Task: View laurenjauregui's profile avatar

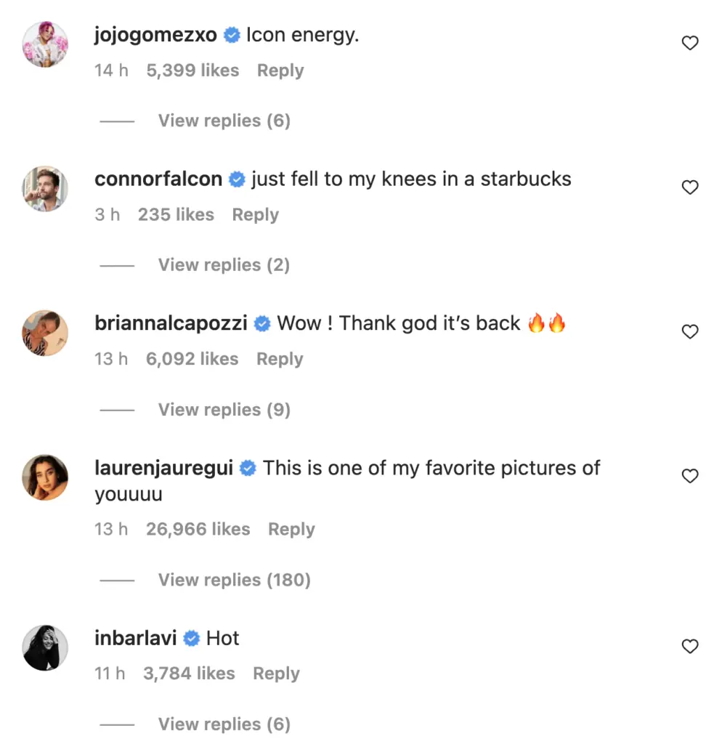Action: [x=45, y=477]
